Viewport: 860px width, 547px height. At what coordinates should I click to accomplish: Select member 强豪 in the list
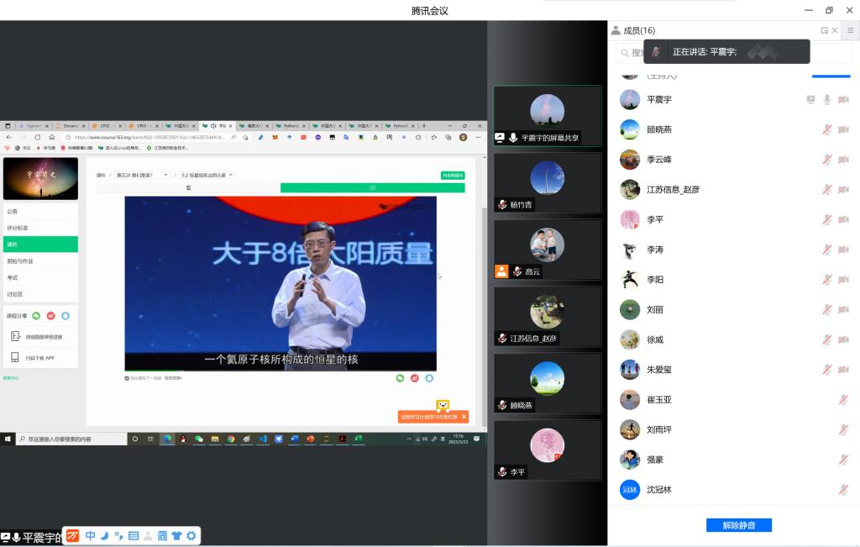tap(734, 460)
